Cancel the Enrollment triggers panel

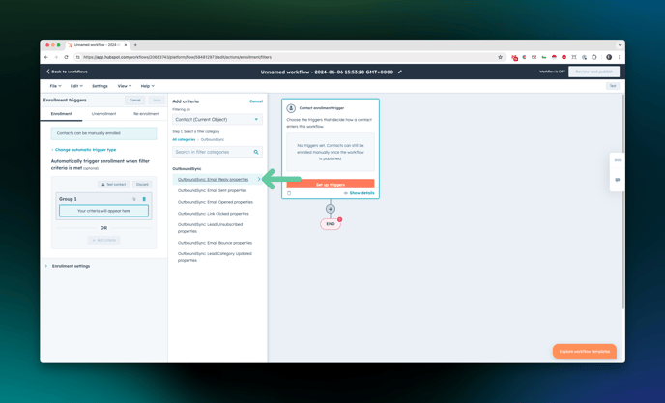coord(135,101)
